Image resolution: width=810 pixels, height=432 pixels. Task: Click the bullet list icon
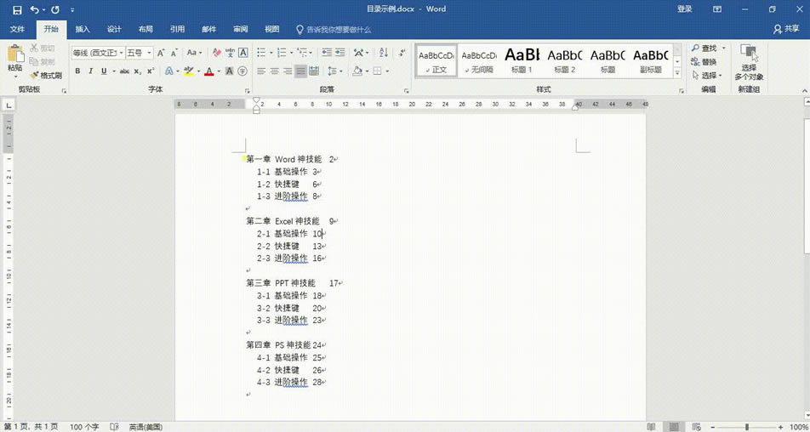point(261,53)
